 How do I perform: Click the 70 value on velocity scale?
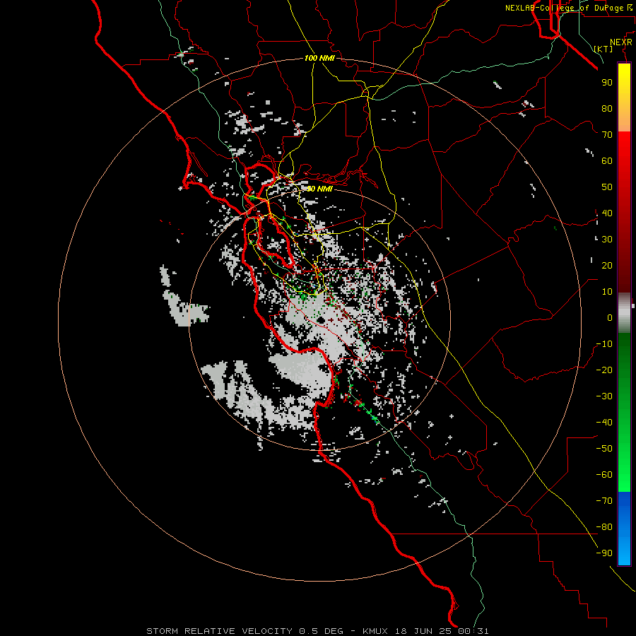pos(607,135)
